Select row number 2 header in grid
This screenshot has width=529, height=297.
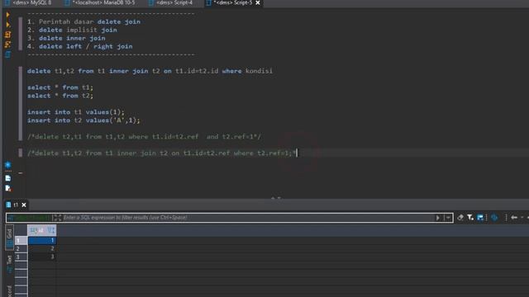click(21, 248)
